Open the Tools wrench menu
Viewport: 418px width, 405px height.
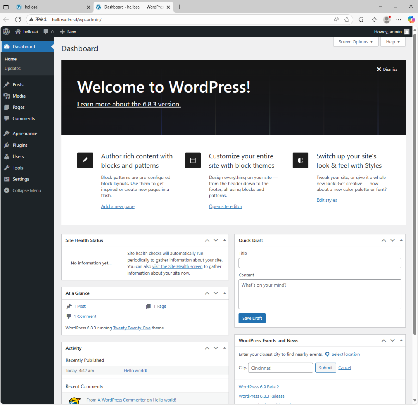coord(17,168)
